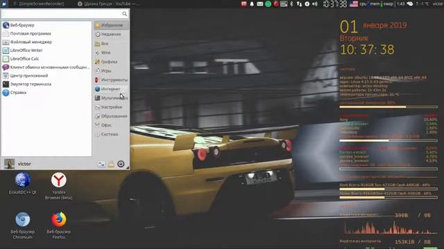Image resolution: width=444 pixels, height=249 pixels.
Task: Open the Графика category
Action: point(111,62)
